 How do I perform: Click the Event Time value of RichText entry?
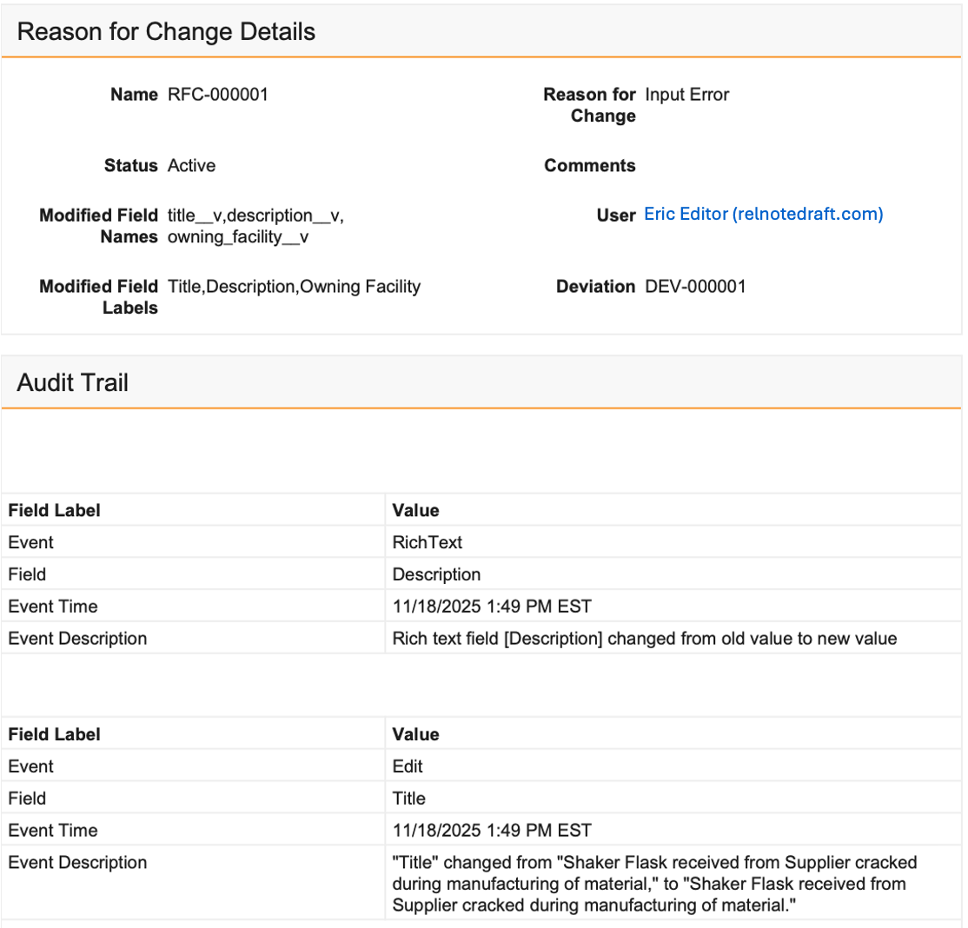(x=492, y=607)
